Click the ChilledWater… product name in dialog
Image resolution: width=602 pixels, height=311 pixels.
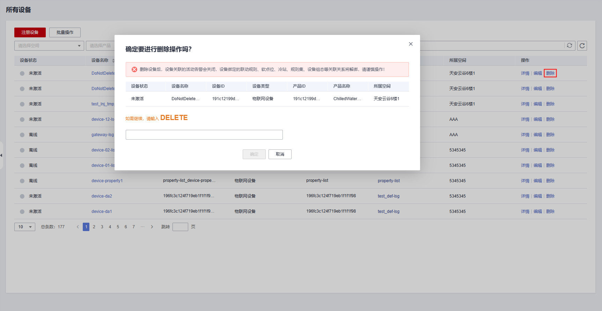point(347,99)
